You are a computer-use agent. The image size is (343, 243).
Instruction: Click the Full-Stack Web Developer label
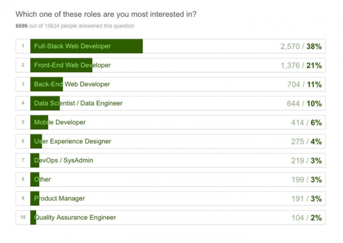pyautogui.click(x=72, y=46)
